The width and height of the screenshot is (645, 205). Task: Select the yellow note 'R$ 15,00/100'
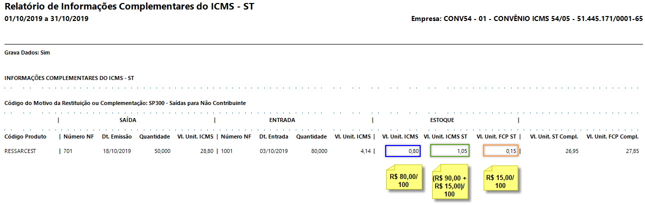[500, 180]
